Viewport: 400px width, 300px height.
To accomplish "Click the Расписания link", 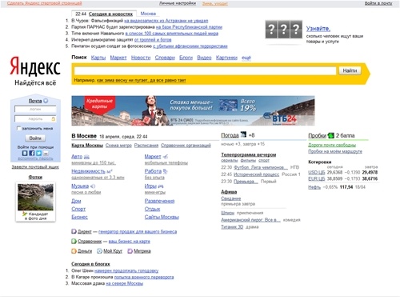I will 146,146.
